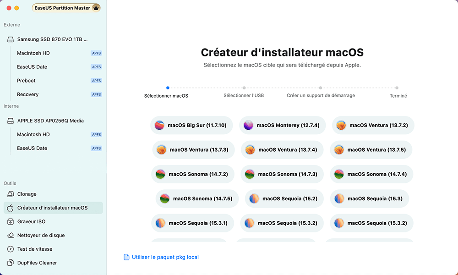
Task: Select the Recovery partition
Action: (x=27, y=94)
